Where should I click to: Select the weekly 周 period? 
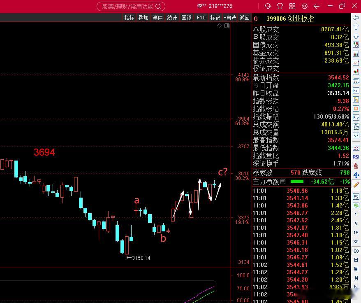tap(356, 269)
